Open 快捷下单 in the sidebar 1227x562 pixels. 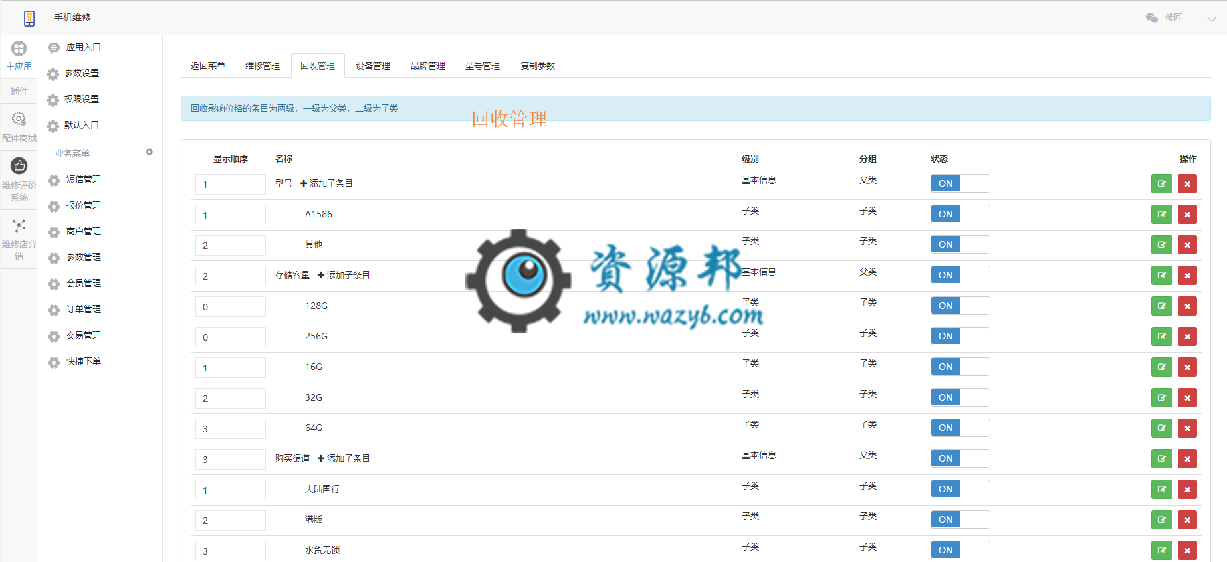pos(84,361)
